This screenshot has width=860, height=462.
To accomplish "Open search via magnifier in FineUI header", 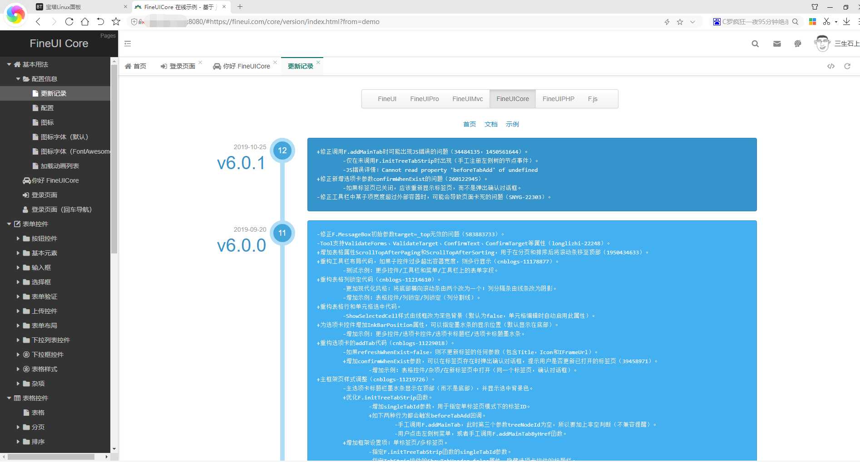I will [x=755, y=44].
